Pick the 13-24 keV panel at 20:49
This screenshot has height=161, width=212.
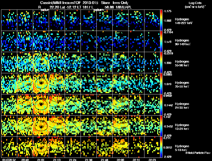(25, 126)
